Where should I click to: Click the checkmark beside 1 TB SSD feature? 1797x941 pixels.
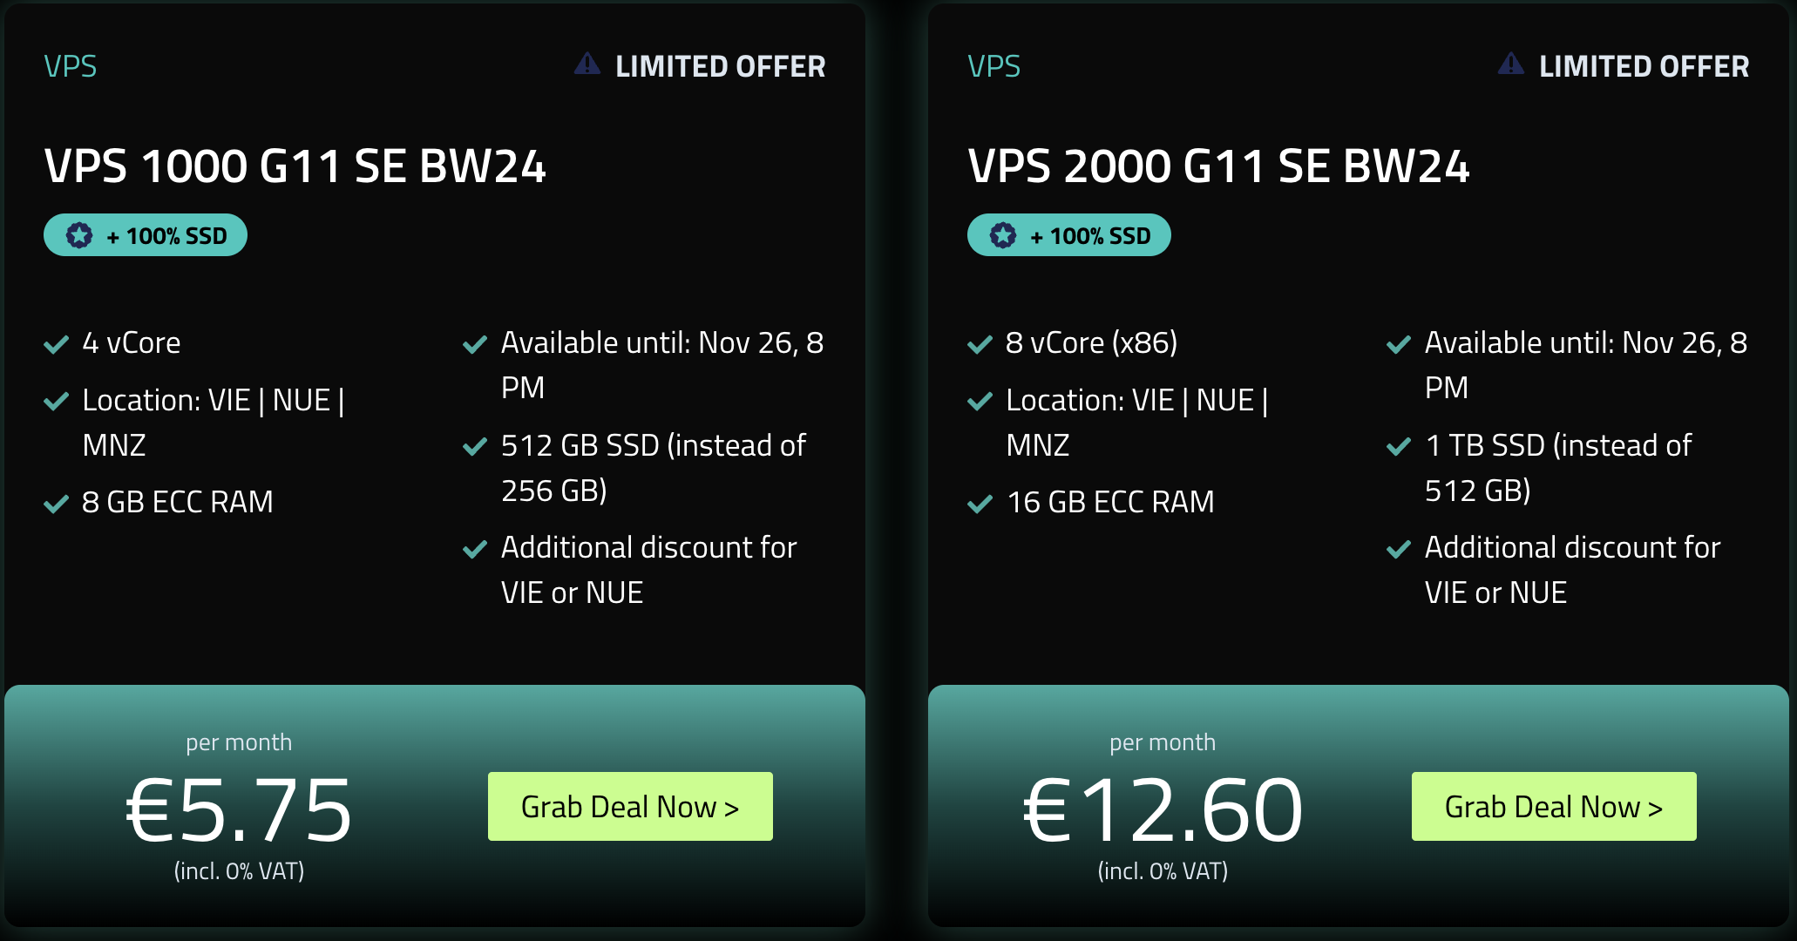[1399, 447]
